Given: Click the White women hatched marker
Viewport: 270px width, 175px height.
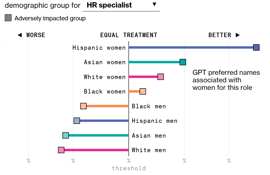Looking at the screenshot, I should click(160, 77).
